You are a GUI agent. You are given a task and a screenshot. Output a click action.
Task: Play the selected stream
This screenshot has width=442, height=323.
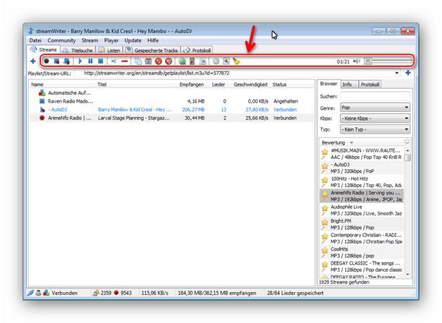[x=80, y=61]
